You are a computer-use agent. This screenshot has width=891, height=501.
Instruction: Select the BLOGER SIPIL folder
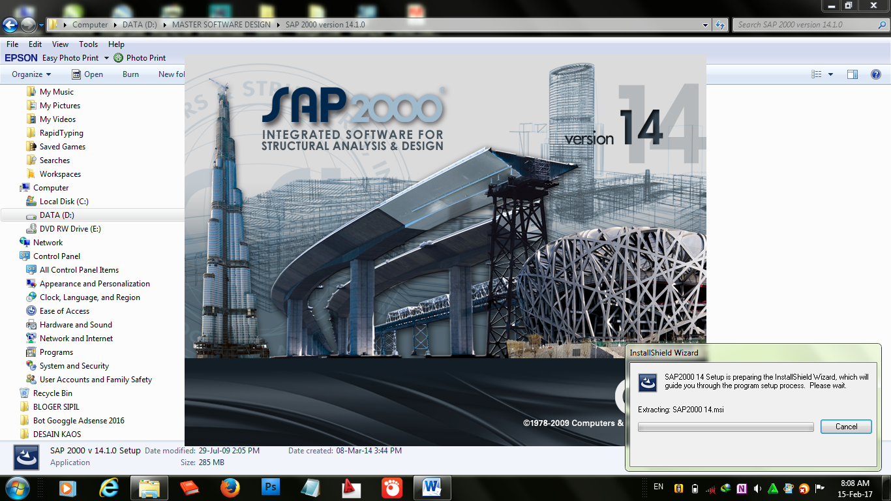(56, 407)
